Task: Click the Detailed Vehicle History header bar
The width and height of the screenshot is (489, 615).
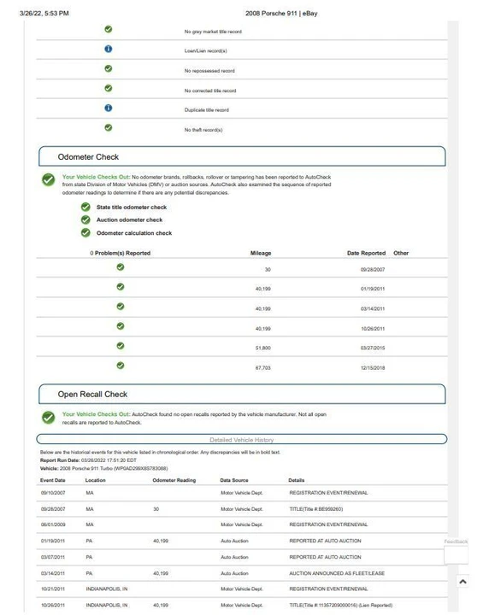Action: [x=242, y=439]
